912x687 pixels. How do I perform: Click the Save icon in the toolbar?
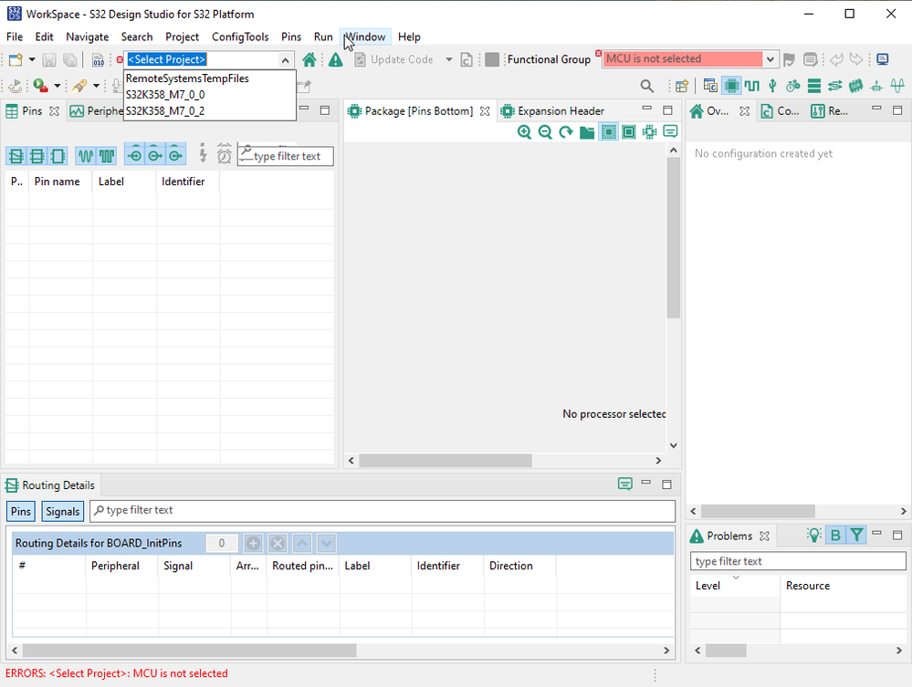(x=49, y=59)
